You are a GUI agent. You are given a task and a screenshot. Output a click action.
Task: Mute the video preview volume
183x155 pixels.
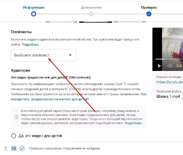tap(170, 66)
